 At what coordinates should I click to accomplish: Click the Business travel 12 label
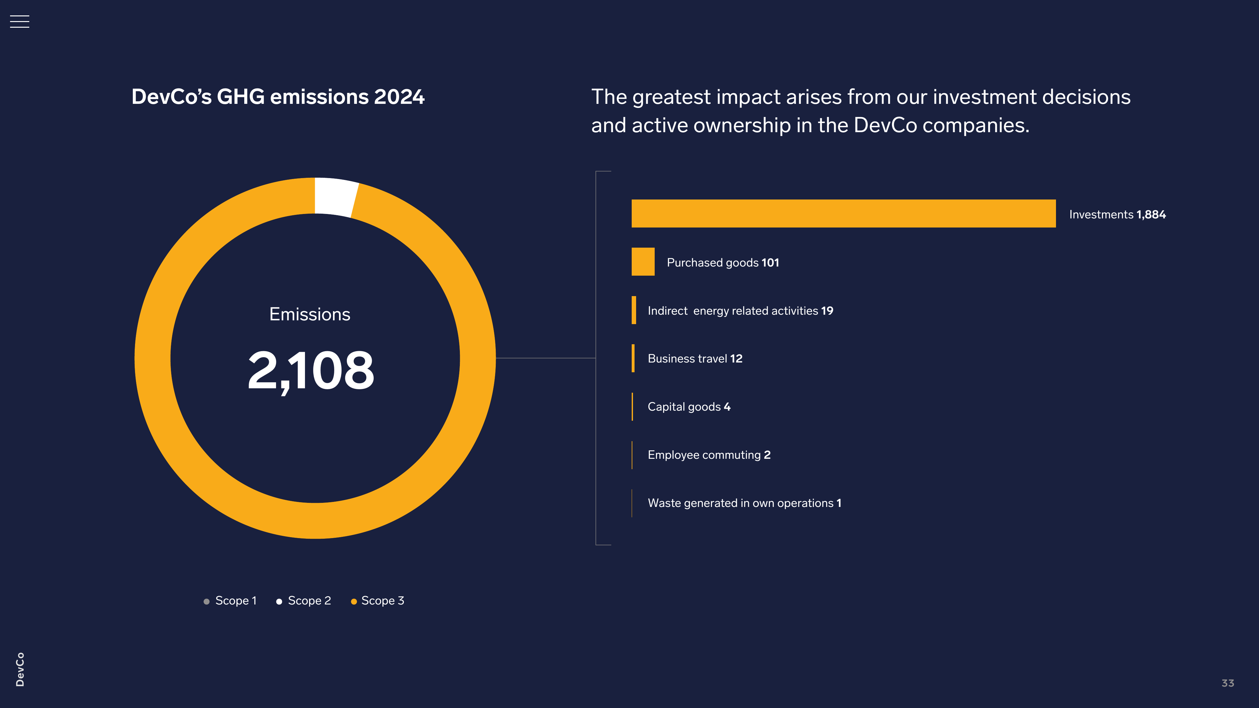pyautogui.click(x=695, y=359)
